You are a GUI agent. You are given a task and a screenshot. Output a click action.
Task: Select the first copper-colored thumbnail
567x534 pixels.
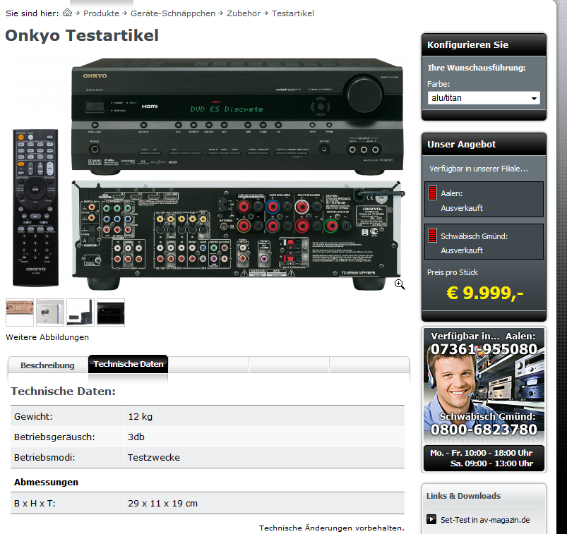coord(20,312)
